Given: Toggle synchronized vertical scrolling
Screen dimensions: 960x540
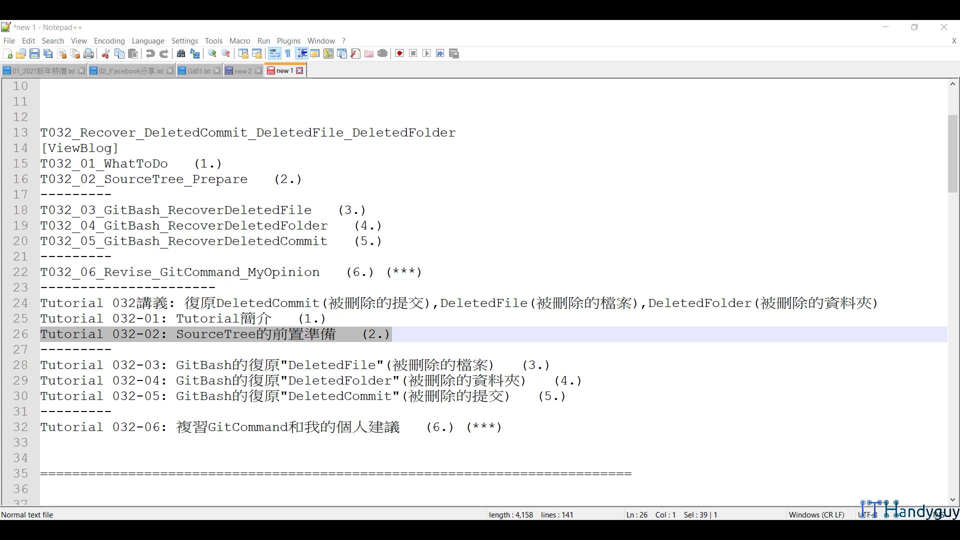Looking at the screenshot, I should click(x=242, y=53).
